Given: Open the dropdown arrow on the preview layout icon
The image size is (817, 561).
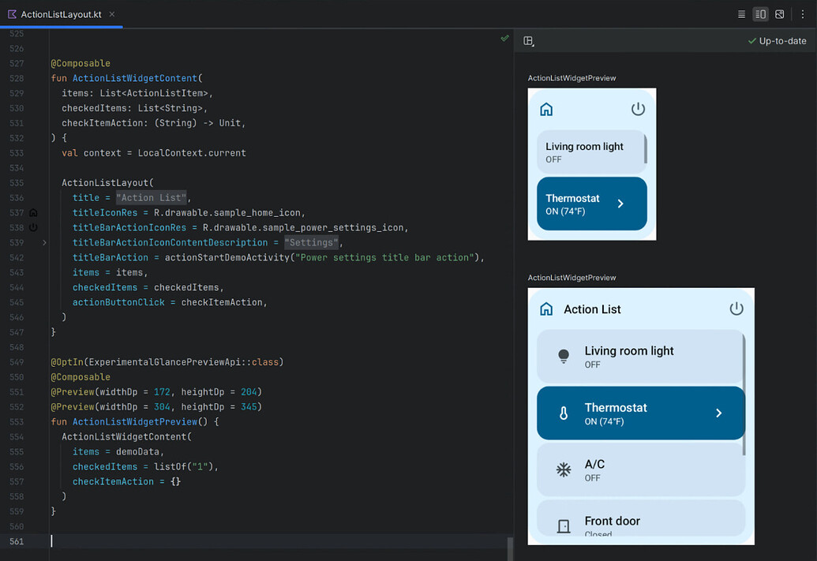Looking at the screenshot, I should (534, 46).
